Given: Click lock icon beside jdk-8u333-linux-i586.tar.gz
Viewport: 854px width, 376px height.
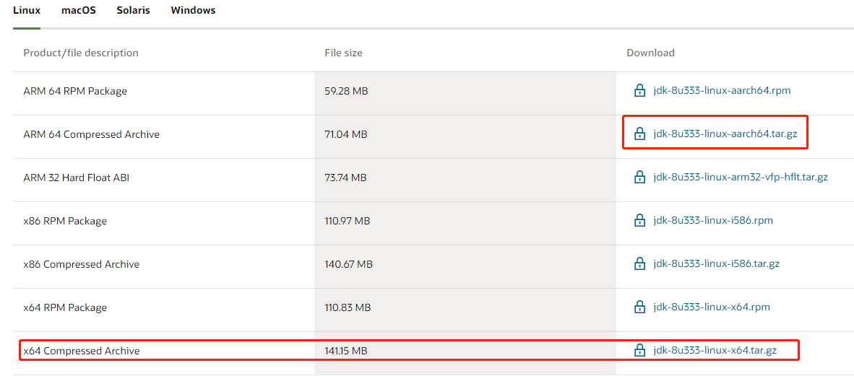Looking at the screenshot, I should point(639,263).
